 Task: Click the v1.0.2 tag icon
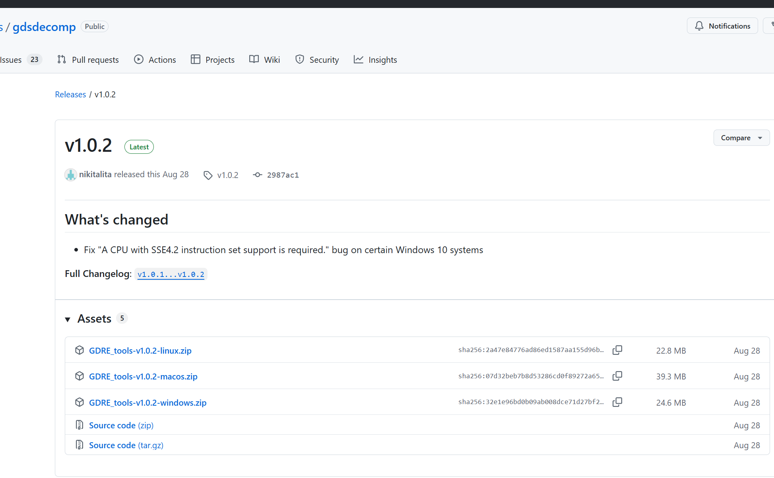[x=208, y=175]
